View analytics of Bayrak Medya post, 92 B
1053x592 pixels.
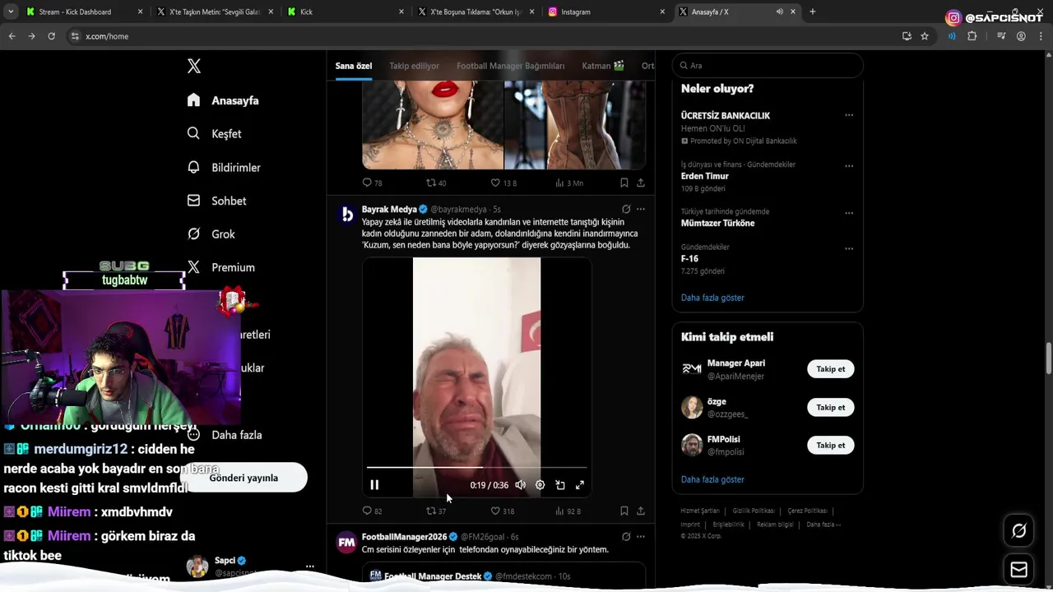(568, 511)
